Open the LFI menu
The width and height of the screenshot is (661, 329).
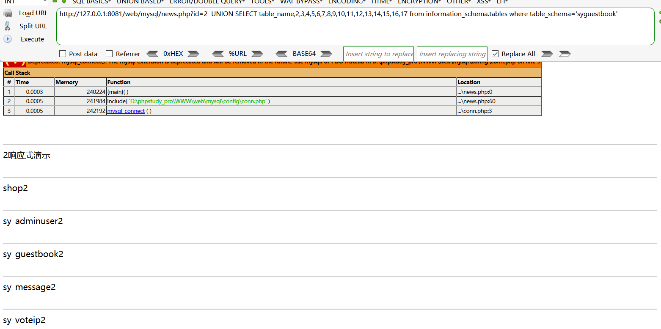[x=502, y=2]
